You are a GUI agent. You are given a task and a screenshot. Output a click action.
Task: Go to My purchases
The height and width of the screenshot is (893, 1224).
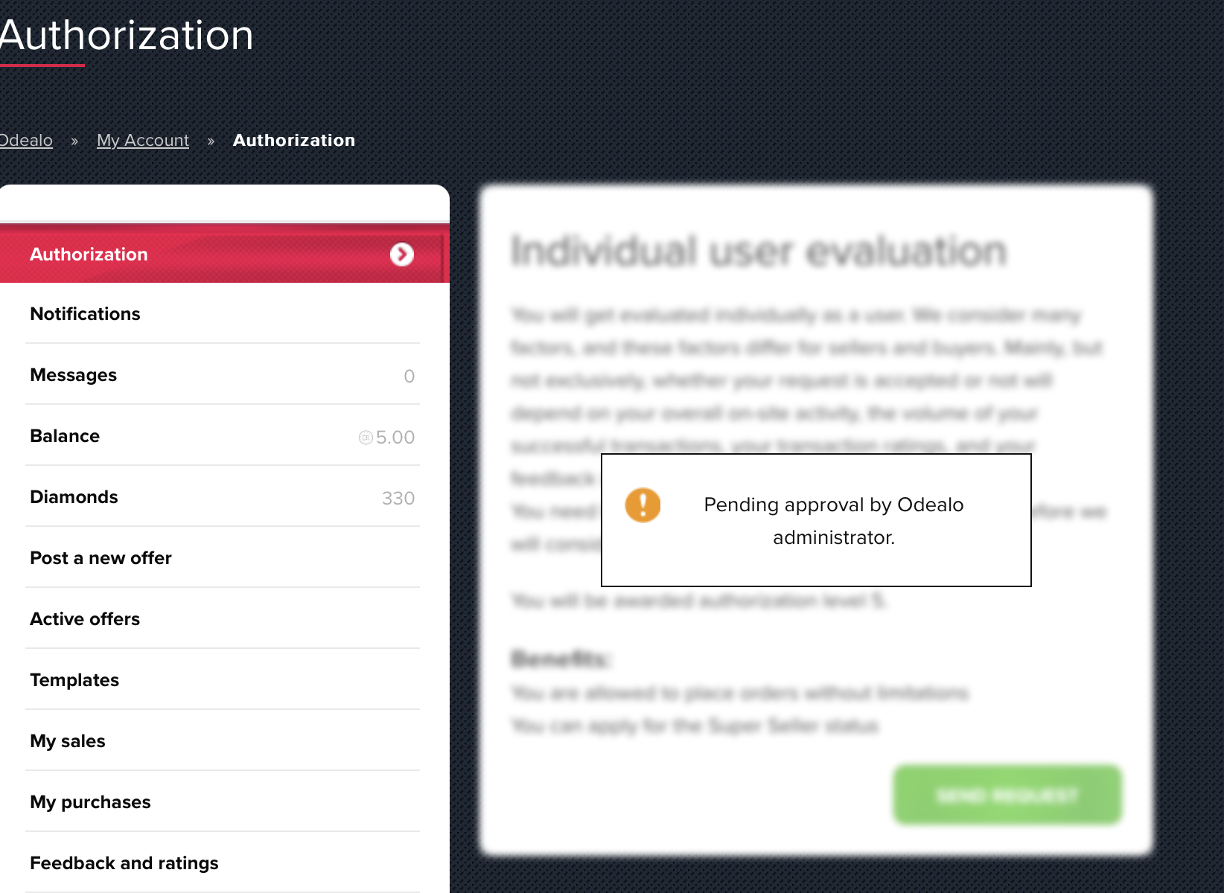click(223, 802)
